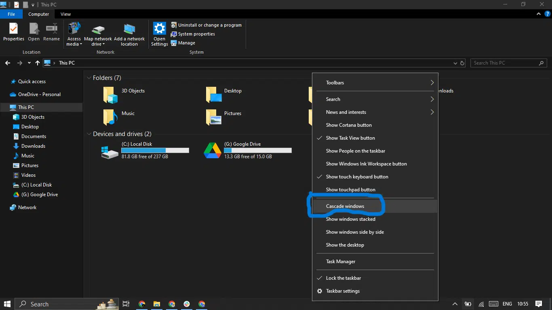
Task: Click the Help question mark icon
Action: click(547, 14)
